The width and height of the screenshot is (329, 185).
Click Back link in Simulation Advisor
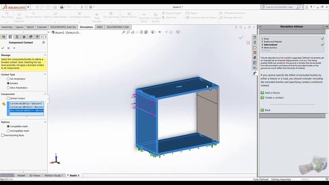267,110
